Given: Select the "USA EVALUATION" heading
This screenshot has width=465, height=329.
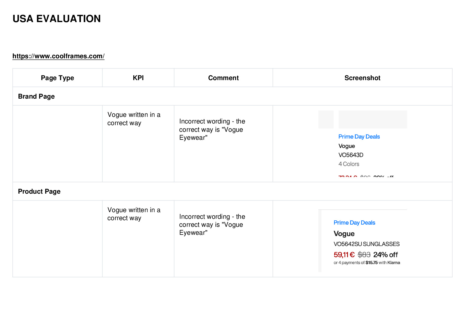Looking at the screenshot, I should click(57, 19).
